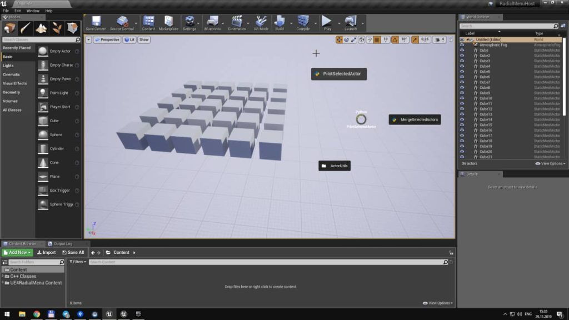Toggle scale snapping in viewport
The image size is (569, 320).
pos(415,39)
